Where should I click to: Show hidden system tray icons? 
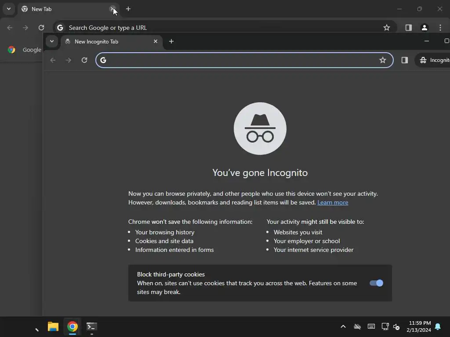343,326
